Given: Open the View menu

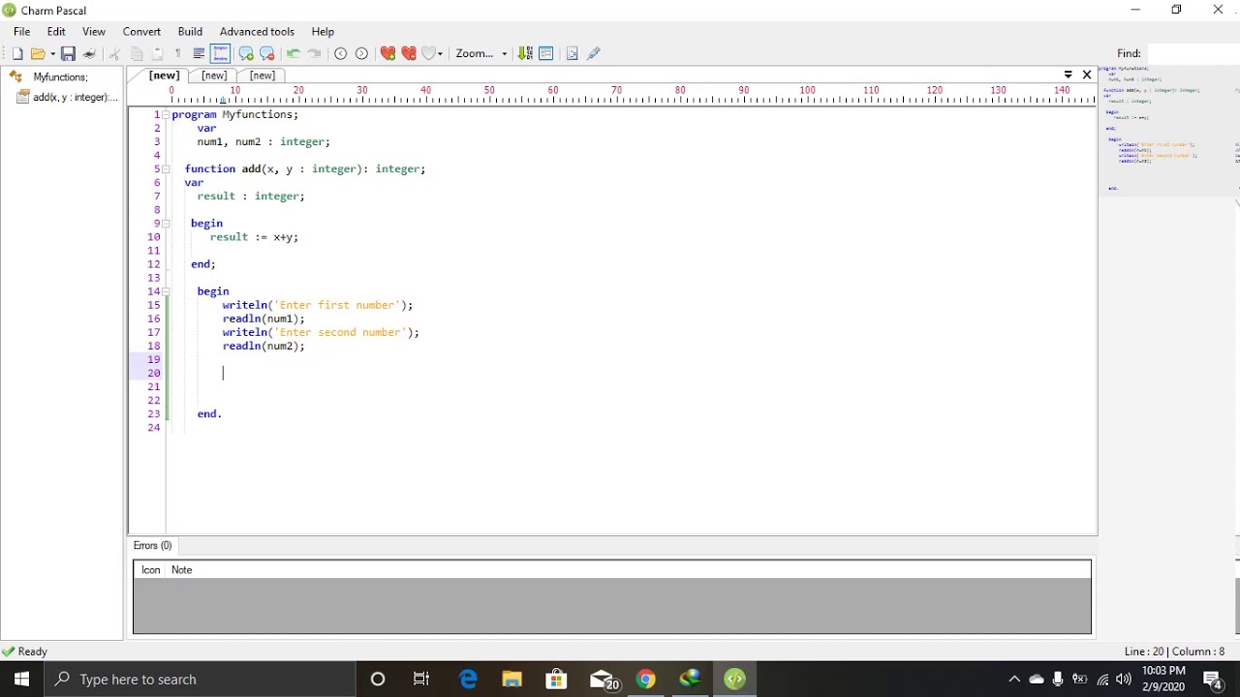Looking at the screenshot, I should click(x=94, y=32).
